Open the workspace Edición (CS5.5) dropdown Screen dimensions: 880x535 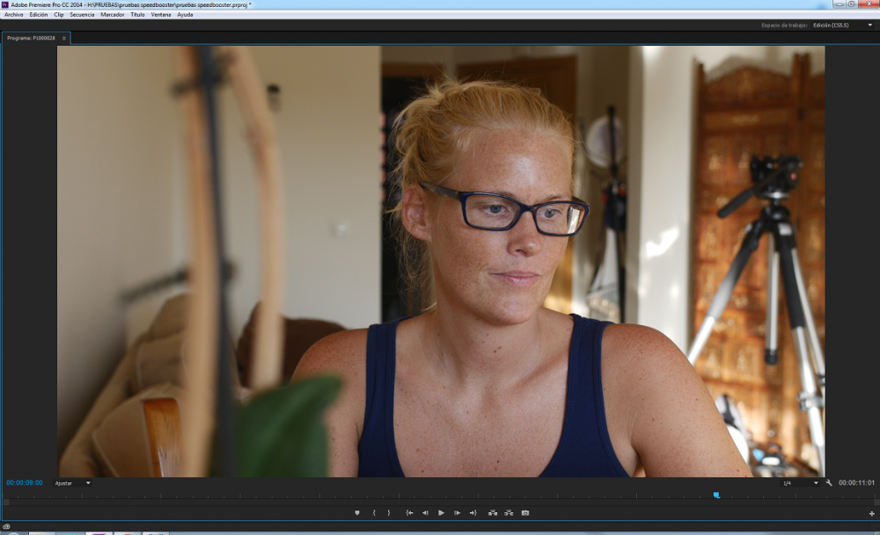click(842, 25)
